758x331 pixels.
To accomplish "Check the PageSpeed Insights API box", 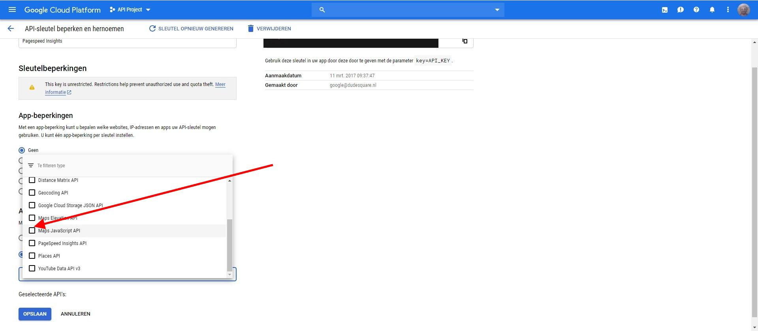I will tap(32, 243).
